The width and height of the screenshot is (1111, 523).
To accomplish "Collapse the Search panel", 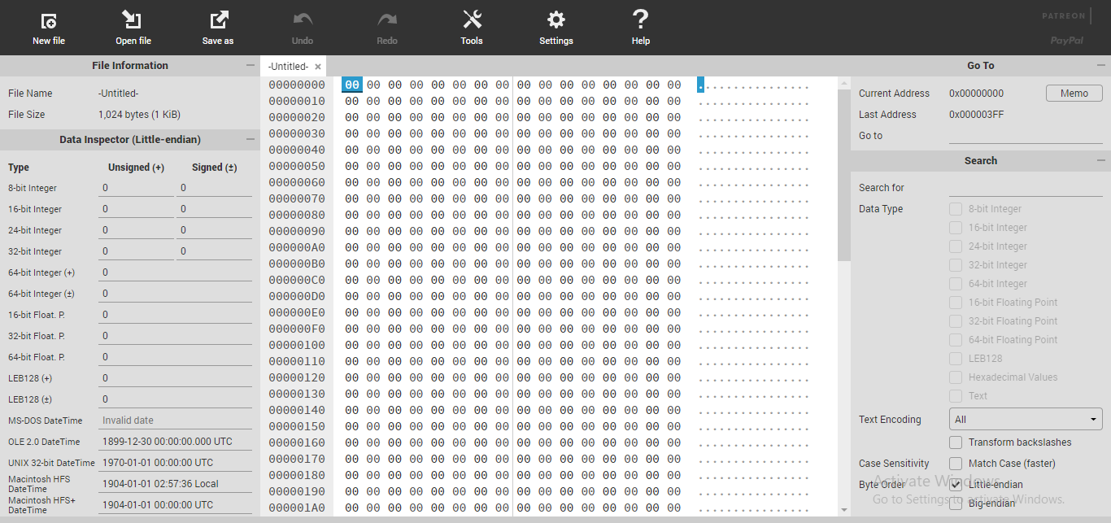I will click(1100, 160).
